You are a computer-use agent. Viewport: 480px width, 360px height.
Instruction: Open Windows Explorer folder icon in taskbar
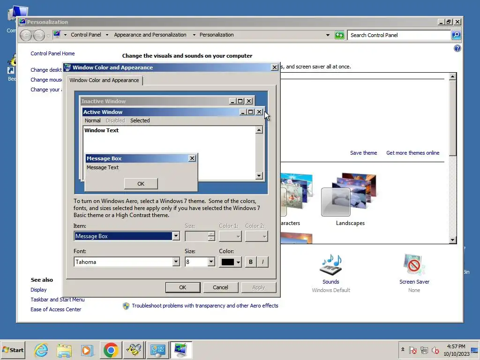click(64, 350)
